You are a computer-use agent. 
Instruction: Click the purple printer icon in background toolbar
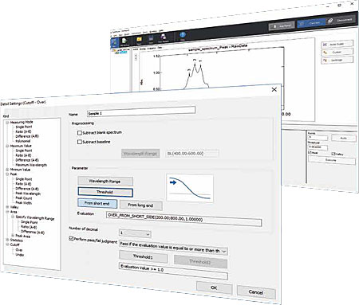pyautogui.click(x=164, y=37)
